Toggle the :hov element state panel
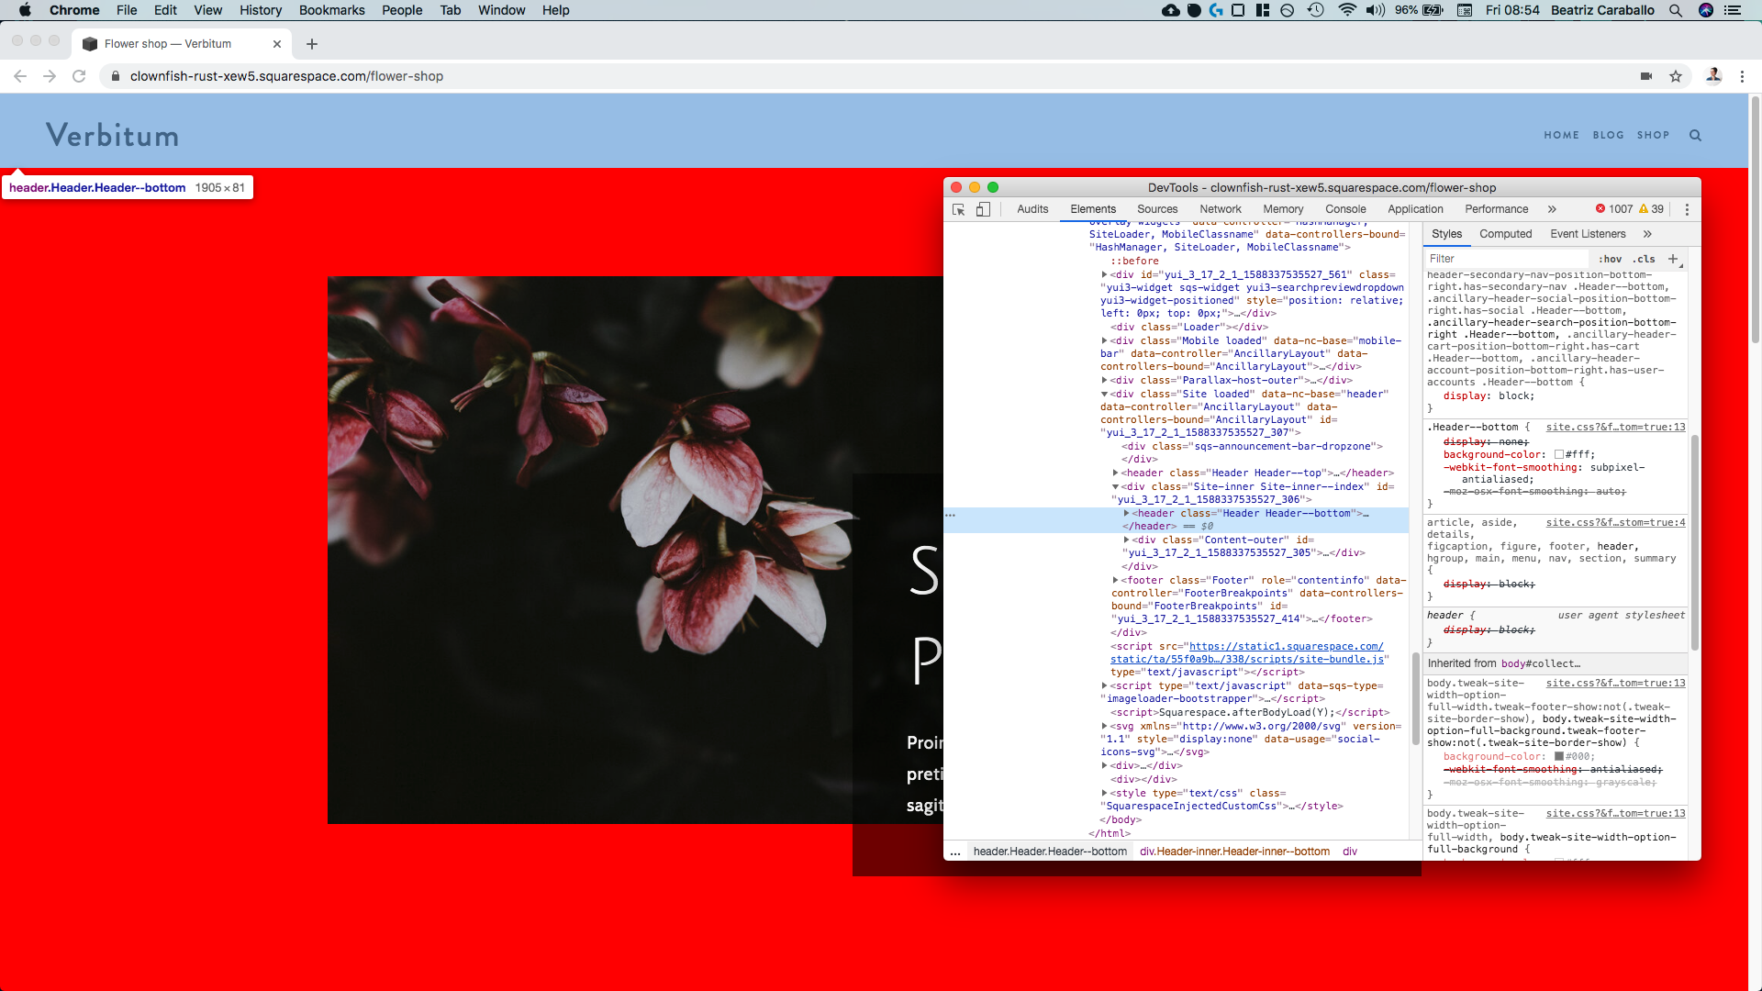The height and width of the screenshot is (991, 1762). (1611, 259)
